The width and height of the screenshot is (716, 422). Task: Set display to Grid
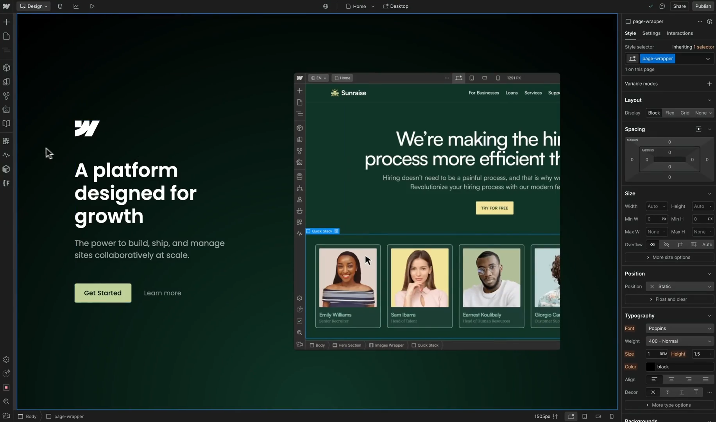[x=685, y=113]
